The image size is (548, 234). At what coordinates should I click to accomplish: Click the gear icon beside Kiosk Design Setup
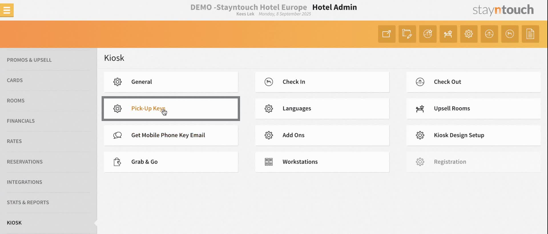click(x=420, y=135)
